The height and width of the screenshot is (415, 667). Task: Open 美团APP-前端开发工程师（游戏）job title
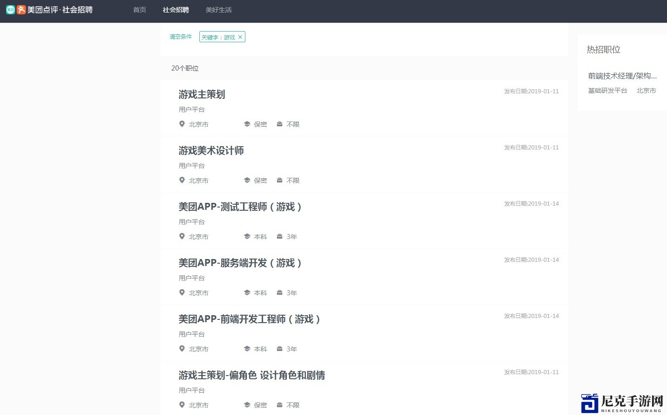click(x=249, y=319)
